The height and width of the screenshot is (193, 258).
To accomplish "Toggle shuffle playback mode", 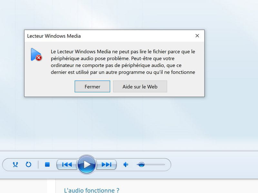I will coord(15,164).
